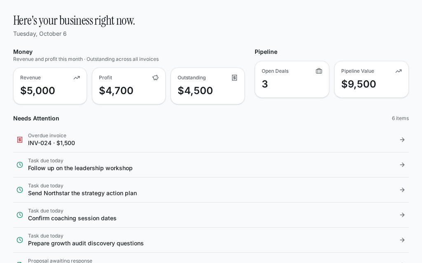Click the clock icon beside Northstar strategy task
The height and width of the screenshot is (263, 422).
pyautogui.click(x=20, y=190)
